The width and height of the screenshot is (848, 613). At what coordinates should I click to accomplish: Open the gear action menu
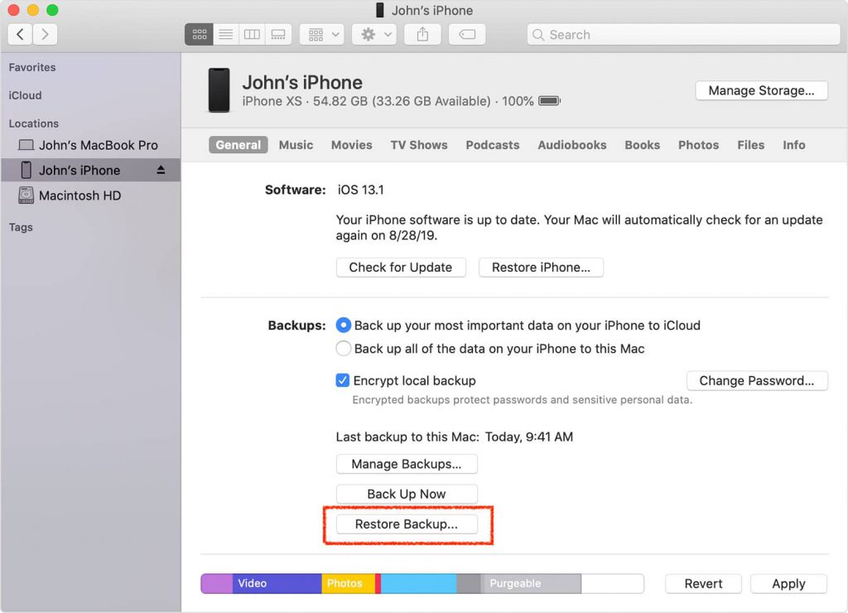[x=374, y=35]
